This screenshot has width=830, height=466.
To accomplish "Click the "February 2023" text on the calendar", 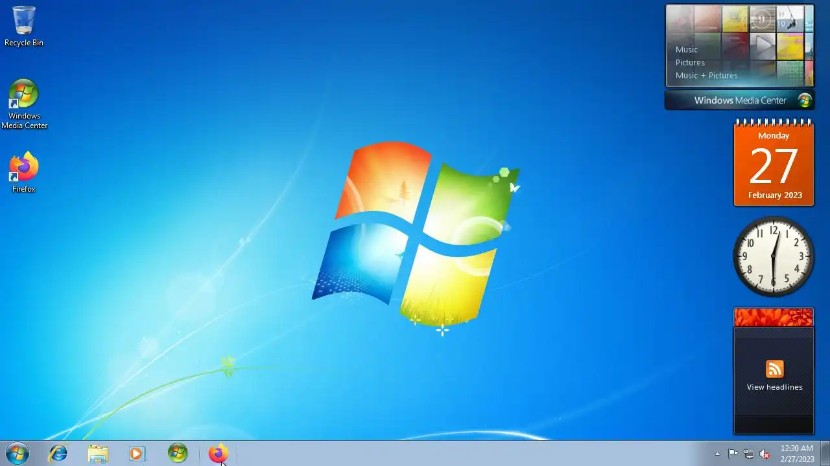I will pos(775,195).
